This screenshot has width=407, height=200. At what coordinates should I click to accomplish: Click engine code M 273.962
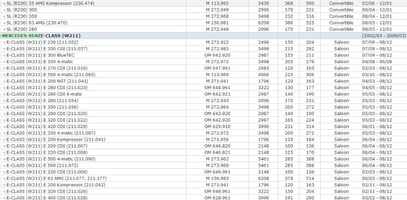[x=217, y=159]
